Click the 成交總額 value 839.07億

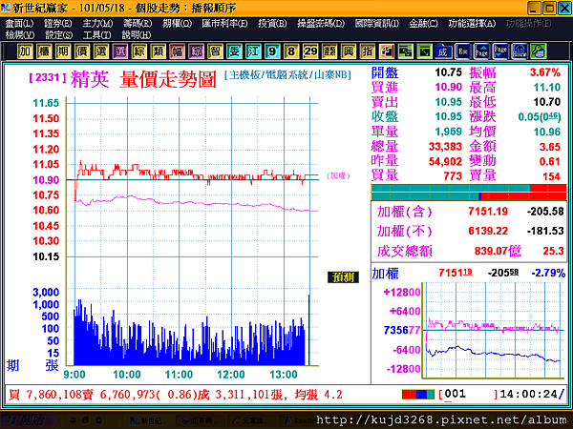point(498,251)
